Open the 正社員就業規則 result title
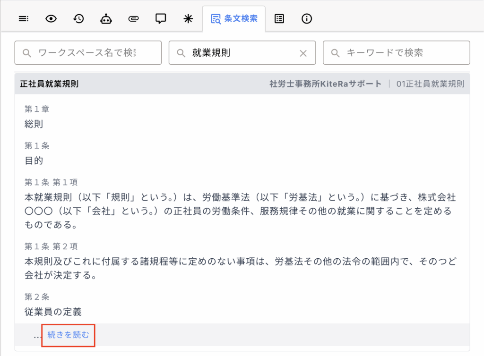The height and width of the screenshot is (356, 484). pyautogui.click(x=49, y=84)
